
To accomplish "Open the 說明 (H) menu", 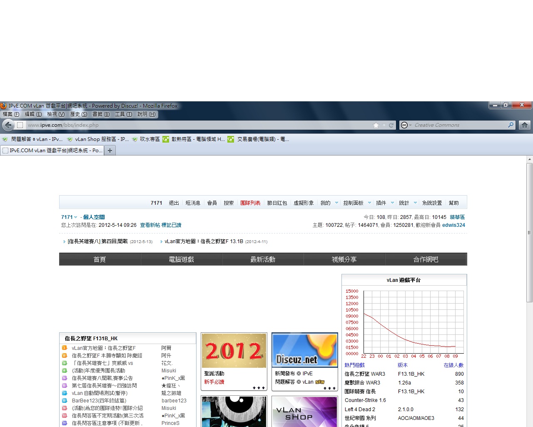I will point(147,114).
